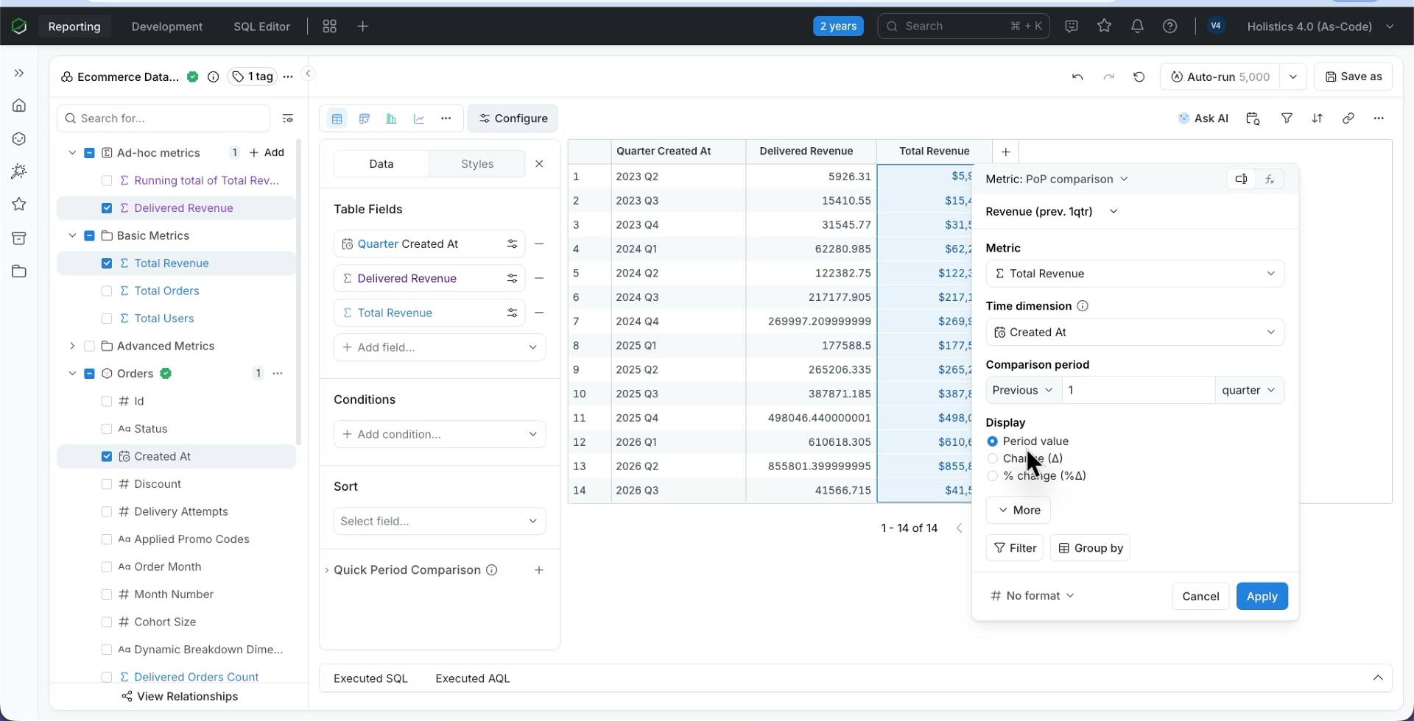Click the undo icon

1077,77
